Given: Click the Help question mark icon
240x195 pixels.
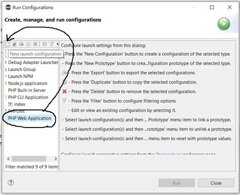Looking at the screenshot, I should point(11,183).
